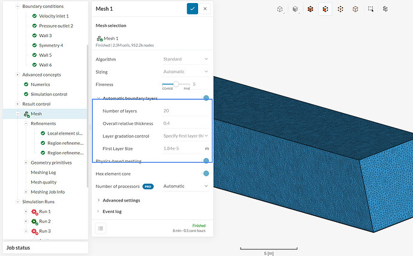Activate the box selection tool icon

coord(371,9)
